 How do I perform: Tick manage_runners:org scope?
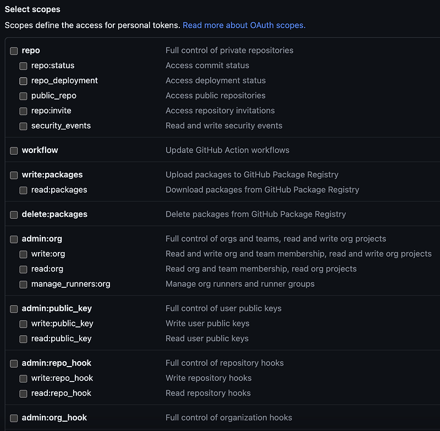23,285
